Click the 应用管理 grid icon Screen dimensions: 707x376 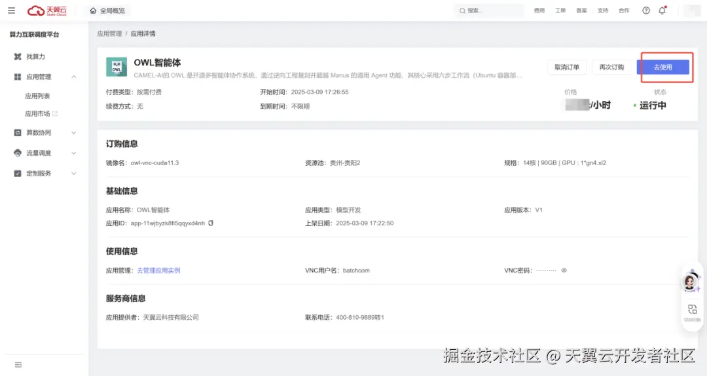tap(18, 77)
